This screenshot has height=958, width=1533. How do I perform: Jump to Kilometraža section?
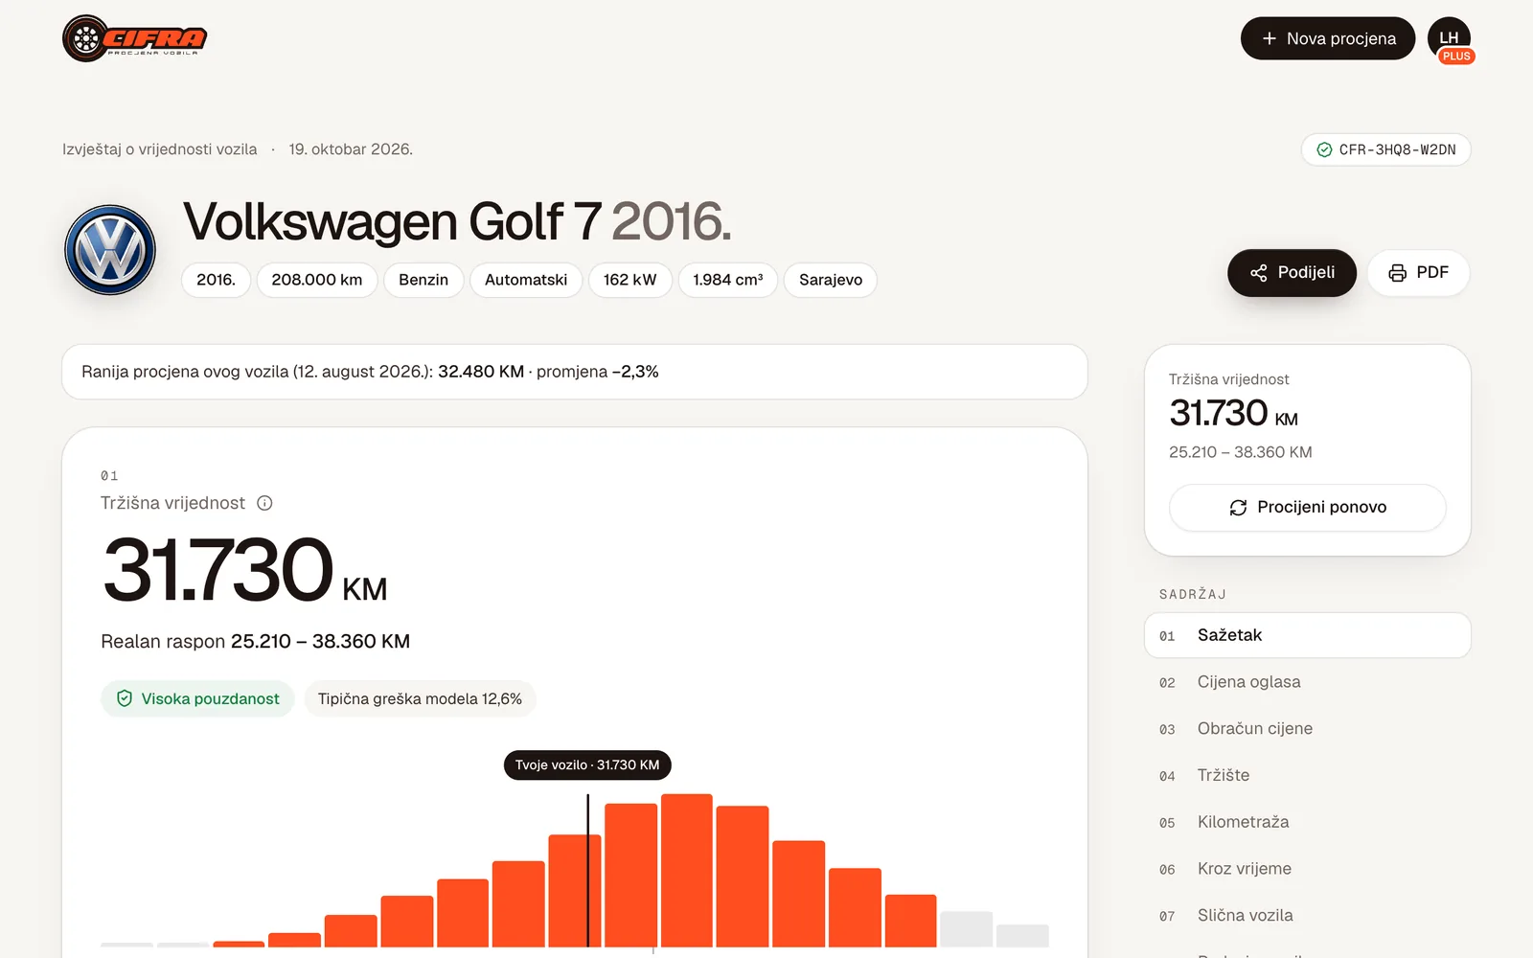(x=1307, y=822)
